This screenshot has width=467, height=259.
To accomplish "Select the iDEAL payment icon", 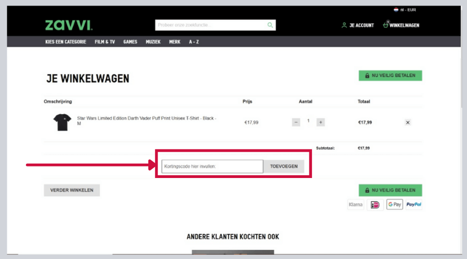I will coord(375,204).
